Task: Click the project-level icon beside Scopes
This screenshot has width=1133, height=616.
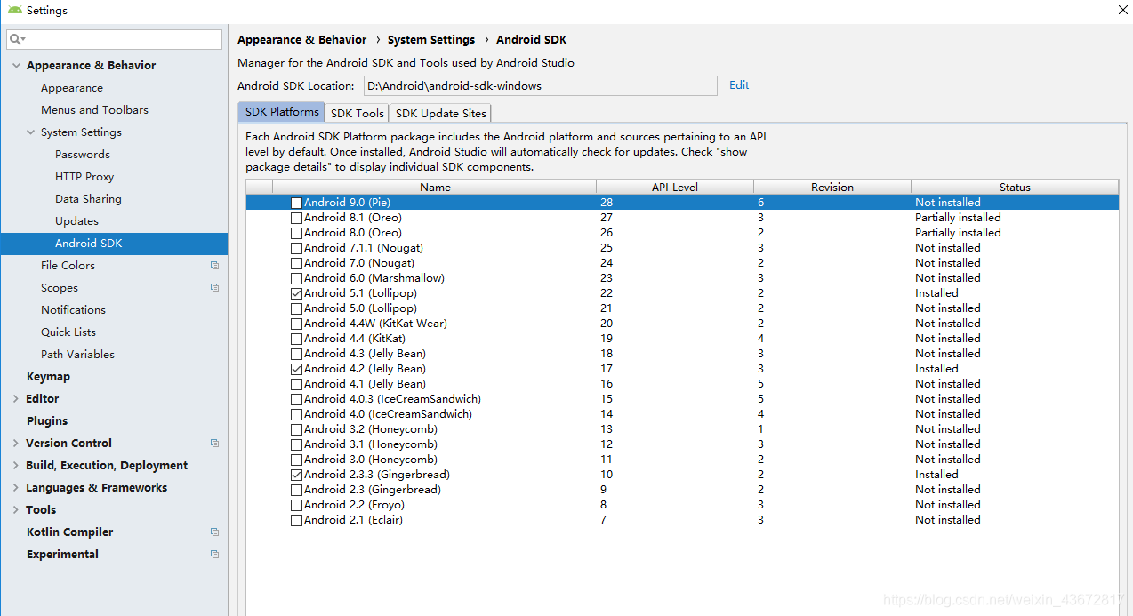Action: click(x=214, y=287)
